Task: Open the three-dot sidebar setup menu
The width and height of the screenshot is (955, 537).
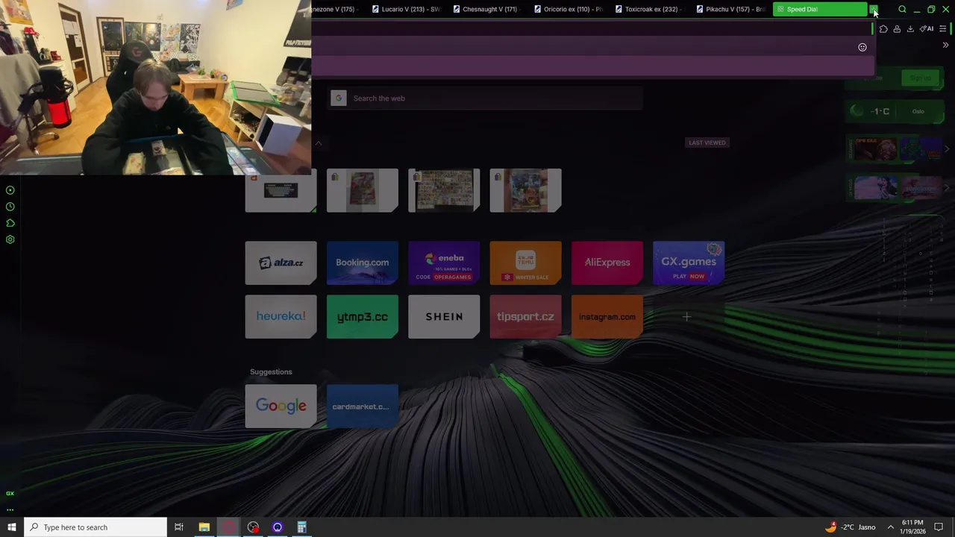Action: click(10, 510)
